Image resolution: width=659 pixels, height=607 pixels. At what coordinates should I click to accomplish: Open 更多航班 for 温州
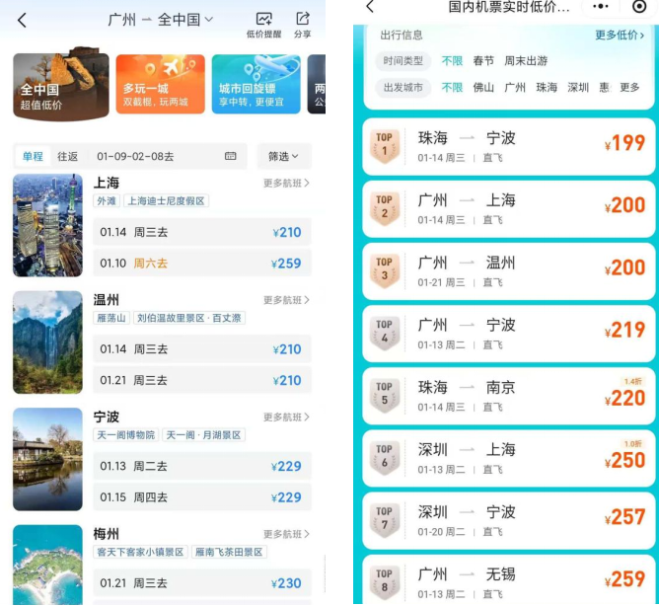[x=286, y=300]
